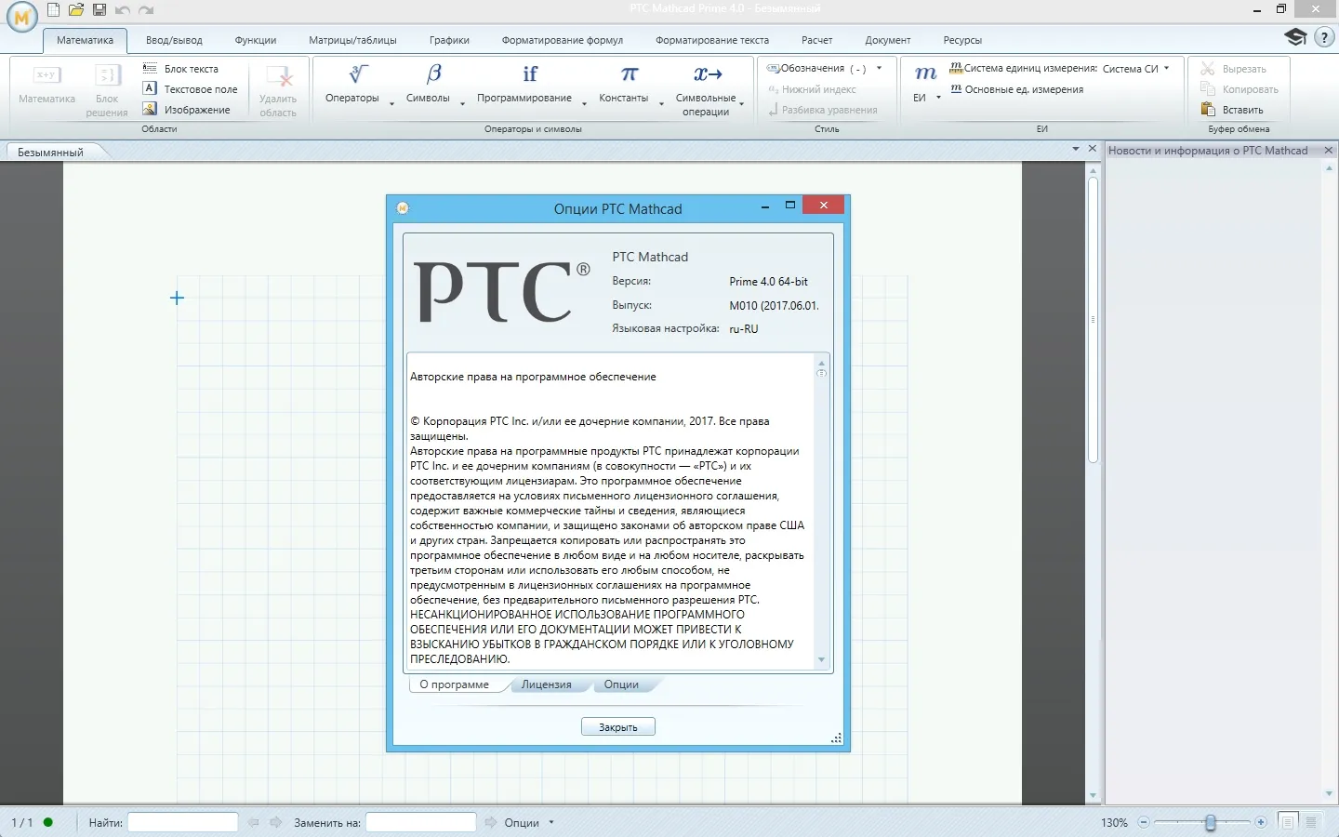The image size is (1339, 837).
Task: Click into the Найти search field
Action: pos(183,823)
